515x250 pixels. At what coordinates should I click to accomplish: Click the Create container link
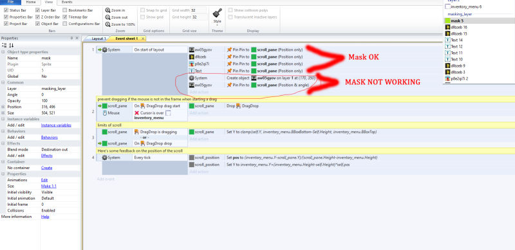point(46,168)
